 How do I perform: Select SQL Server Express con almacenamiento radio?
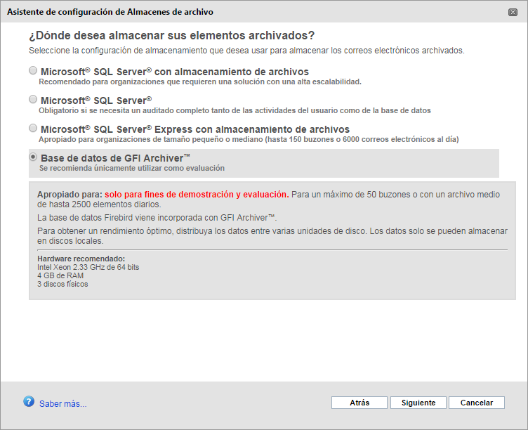point(33,128)
